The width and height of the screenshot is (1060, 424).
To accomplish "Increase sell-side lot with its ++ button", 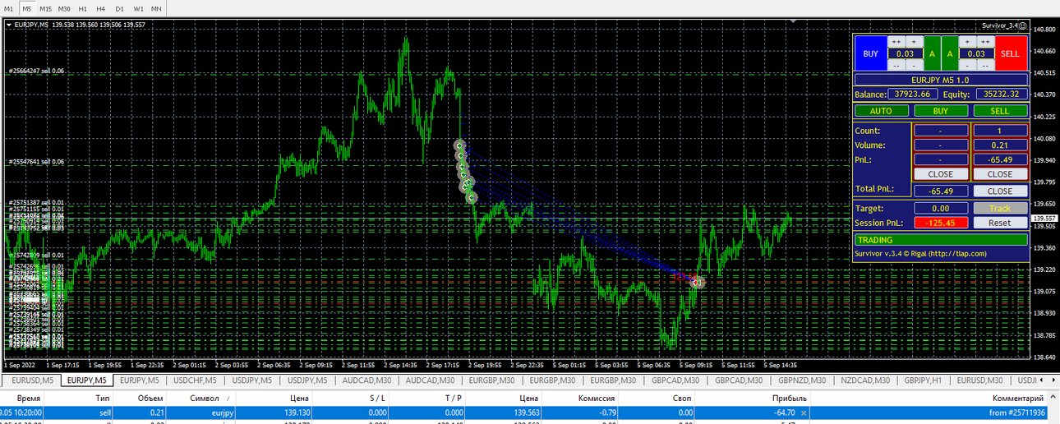I will [986, 42].
